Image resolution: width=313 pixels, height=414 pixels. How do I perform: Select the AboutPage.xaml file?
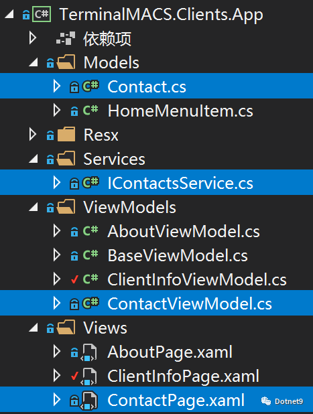[170, 352]
